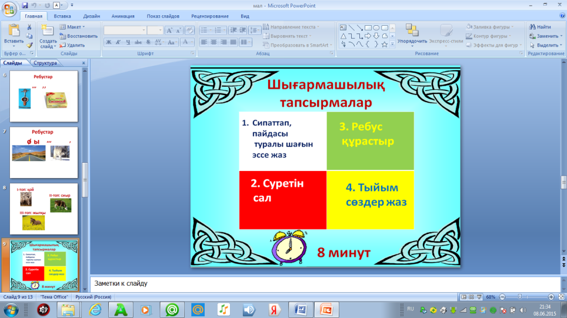Toggle text shadow (S) formatting
This screenshot has height=318, width=567.
148,42
